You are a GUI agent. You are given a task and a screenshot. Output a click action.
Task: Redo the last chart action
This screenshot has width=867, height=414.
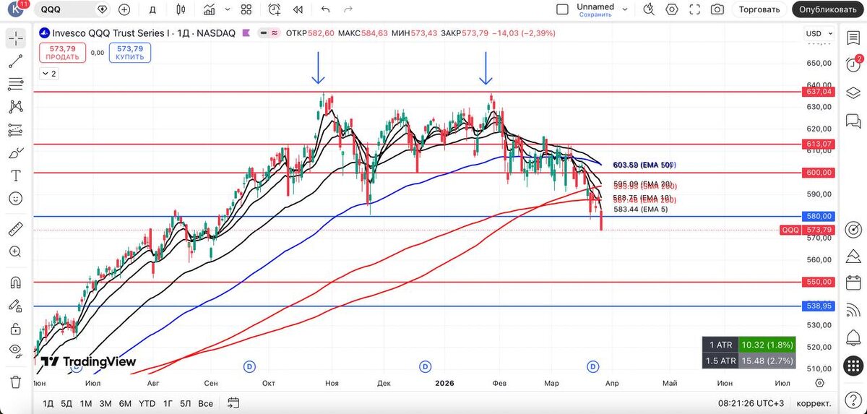click(x=348, y=9)
